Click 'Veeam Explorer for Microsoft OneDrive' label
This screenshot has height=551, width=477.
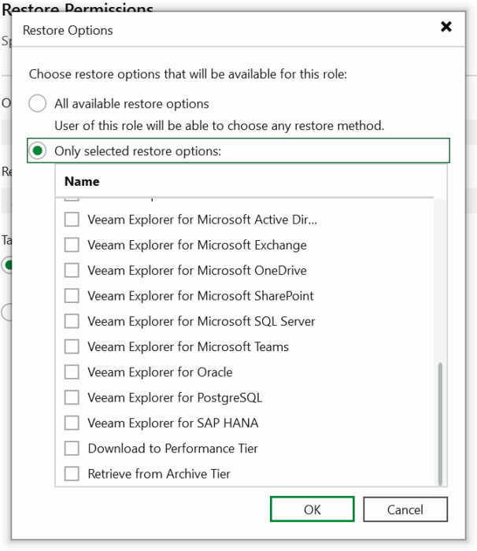coord(197,270)
